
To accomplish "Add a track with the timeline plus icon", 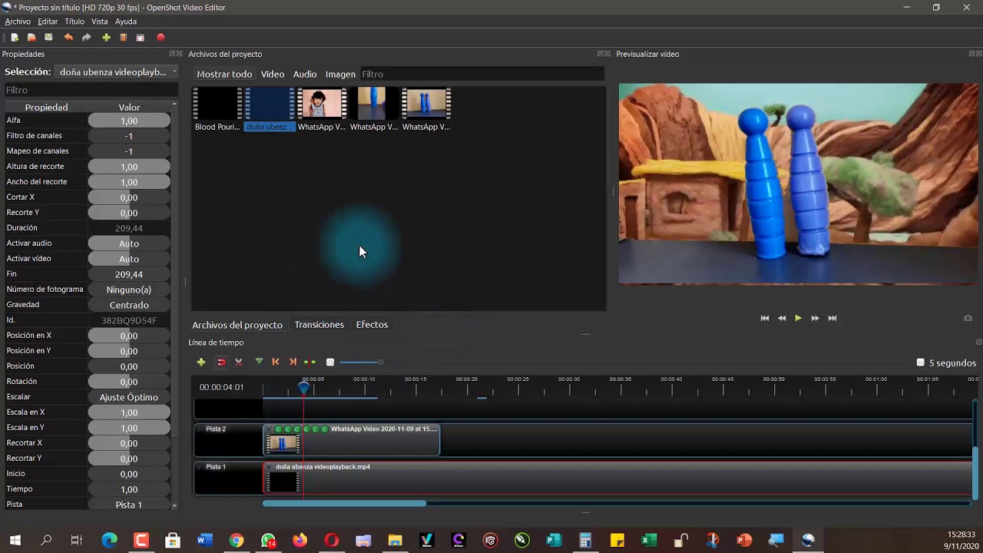I will [x=201, y=362].
